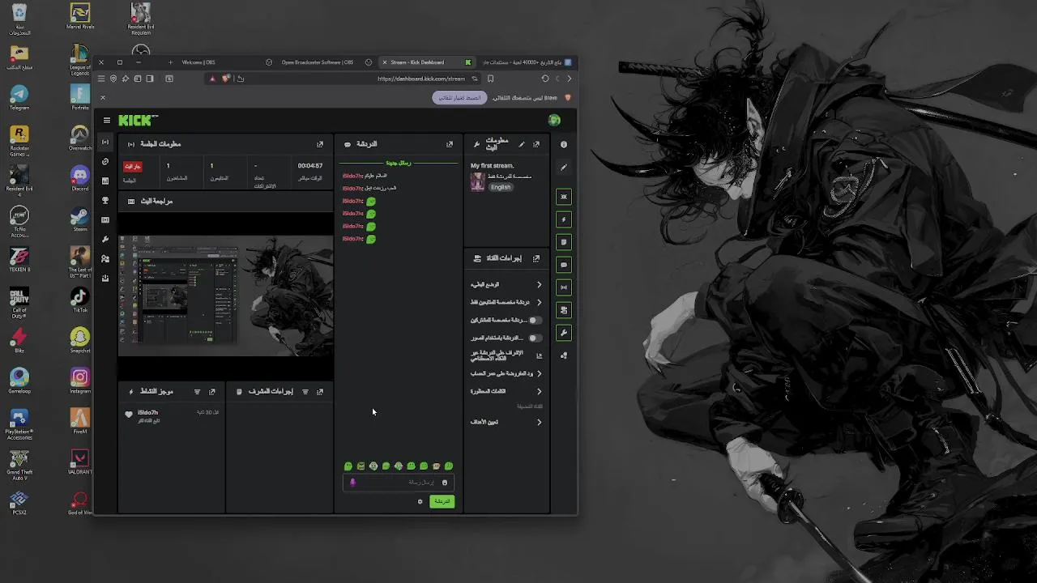The image size is (1037, 583).
Task: Expand the slow mode option
Action: point(506,285)
